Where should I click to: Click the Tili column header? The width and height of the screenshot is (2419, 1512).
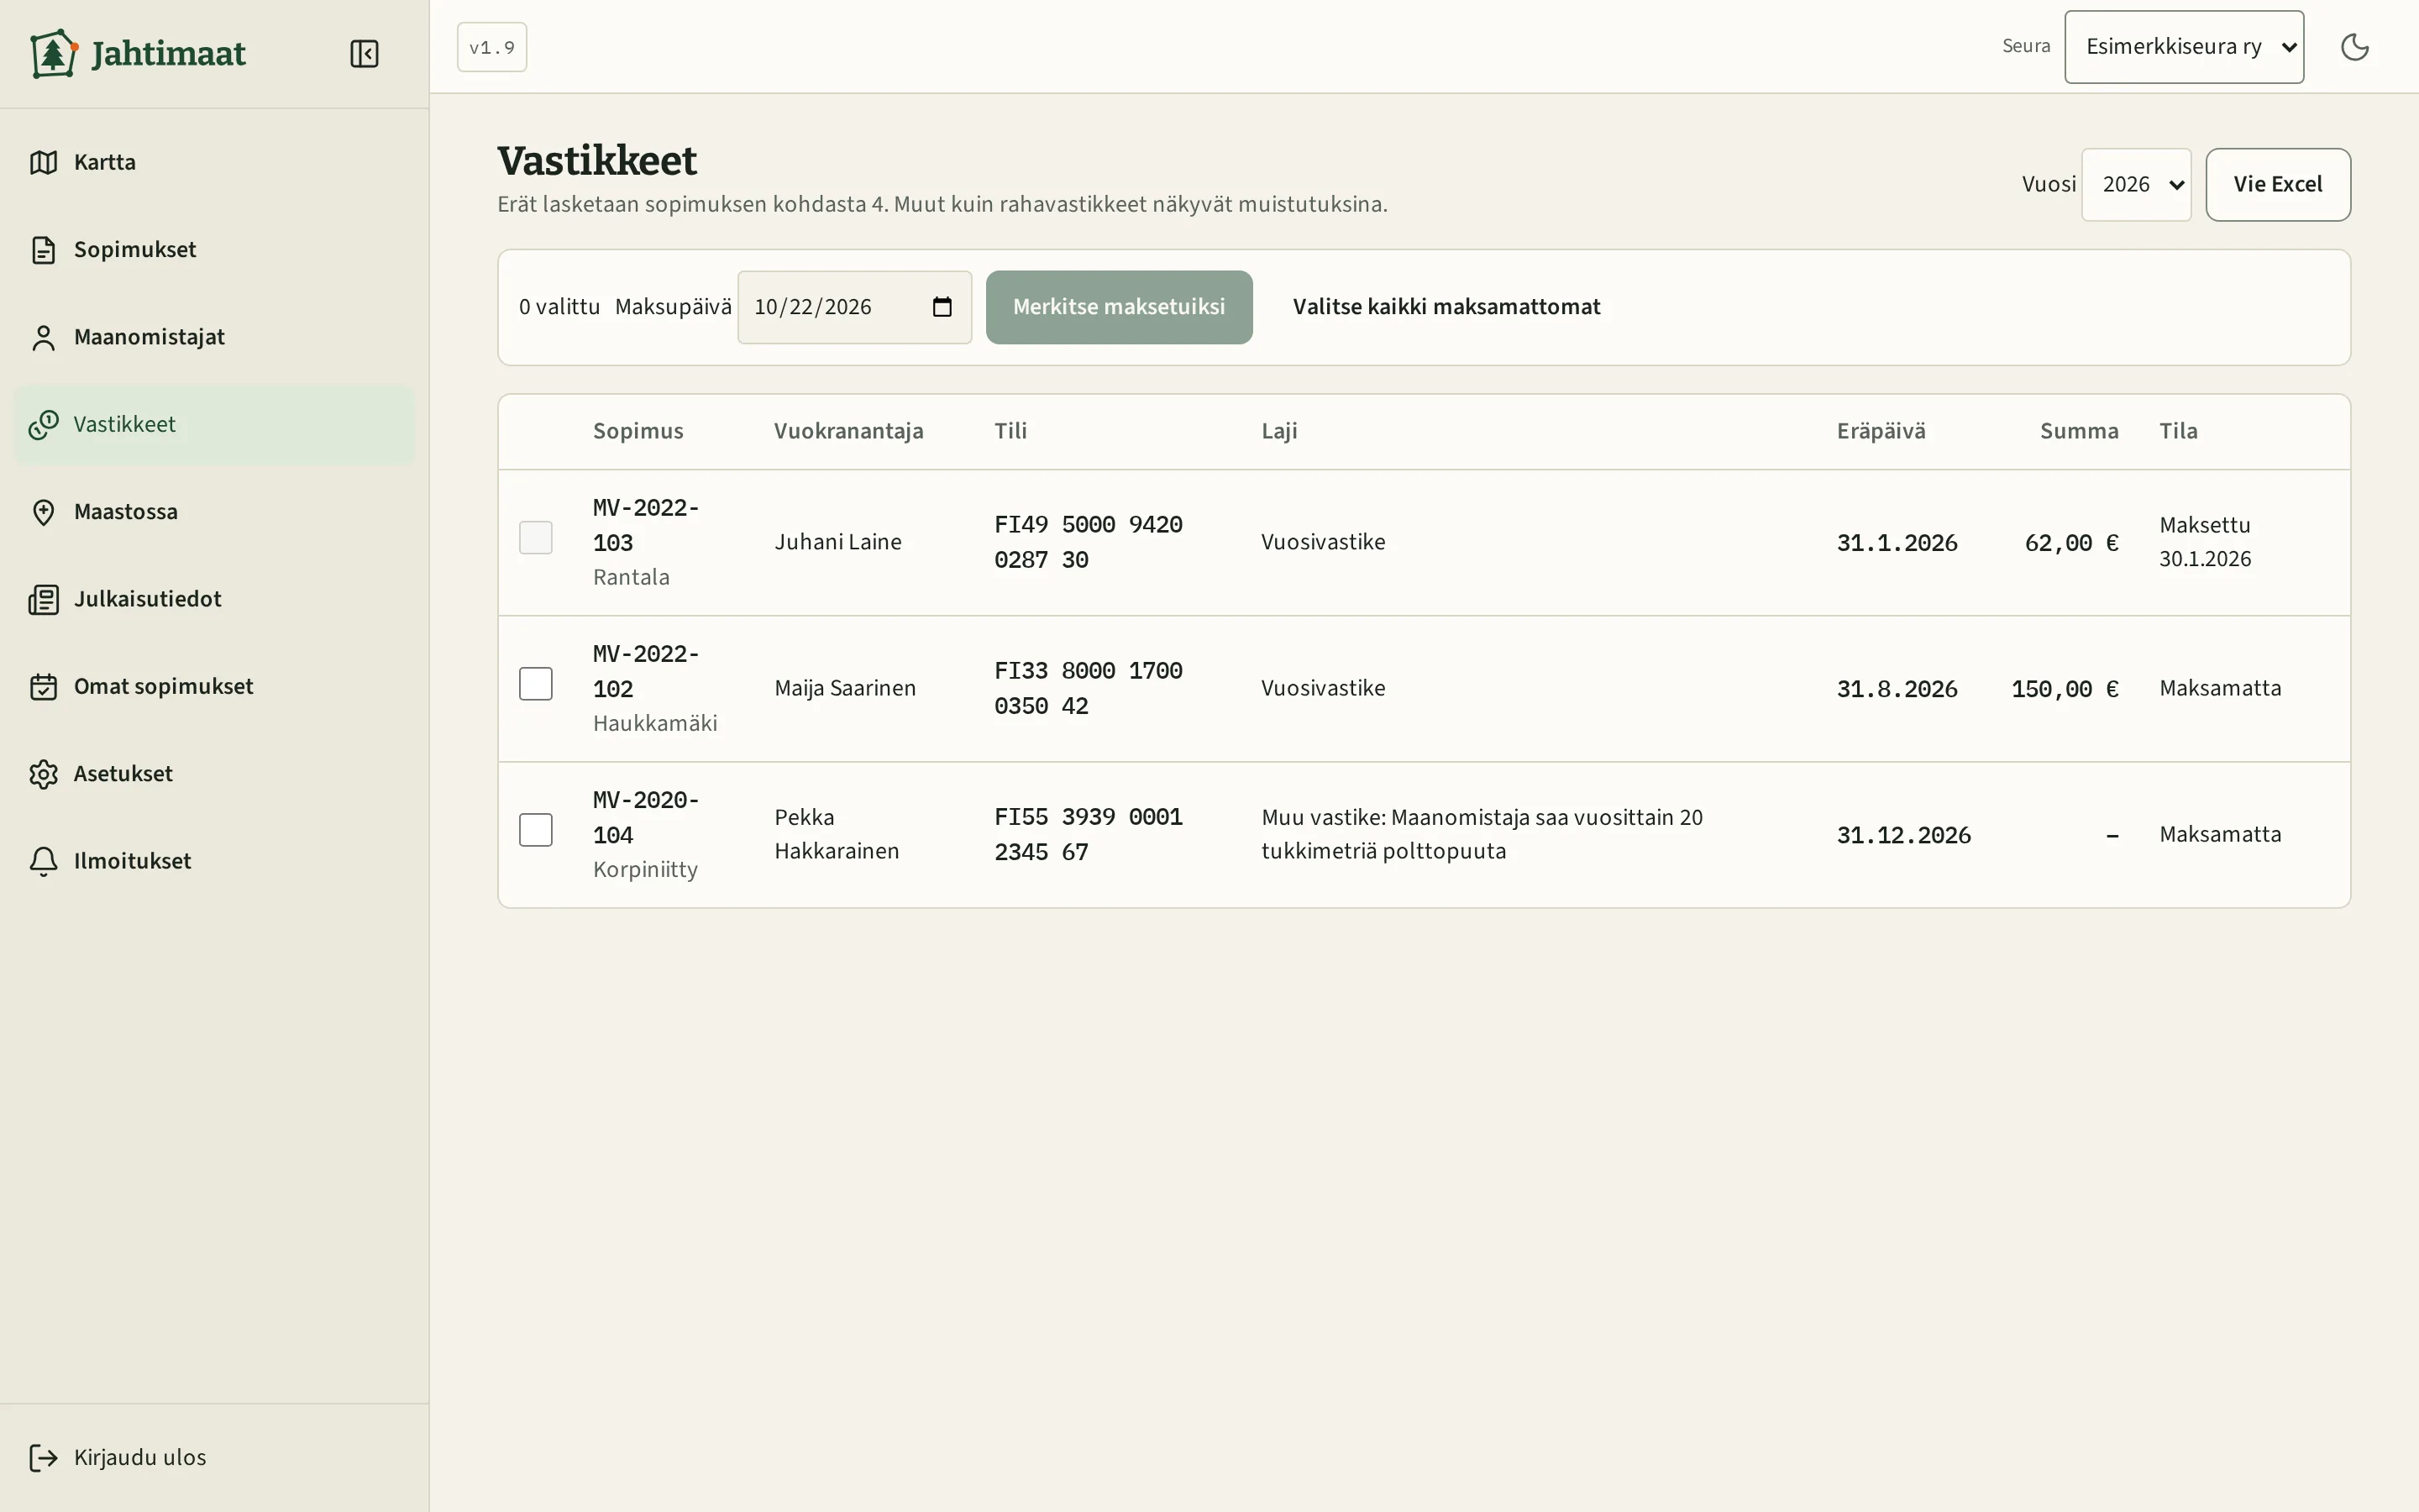1010,431
